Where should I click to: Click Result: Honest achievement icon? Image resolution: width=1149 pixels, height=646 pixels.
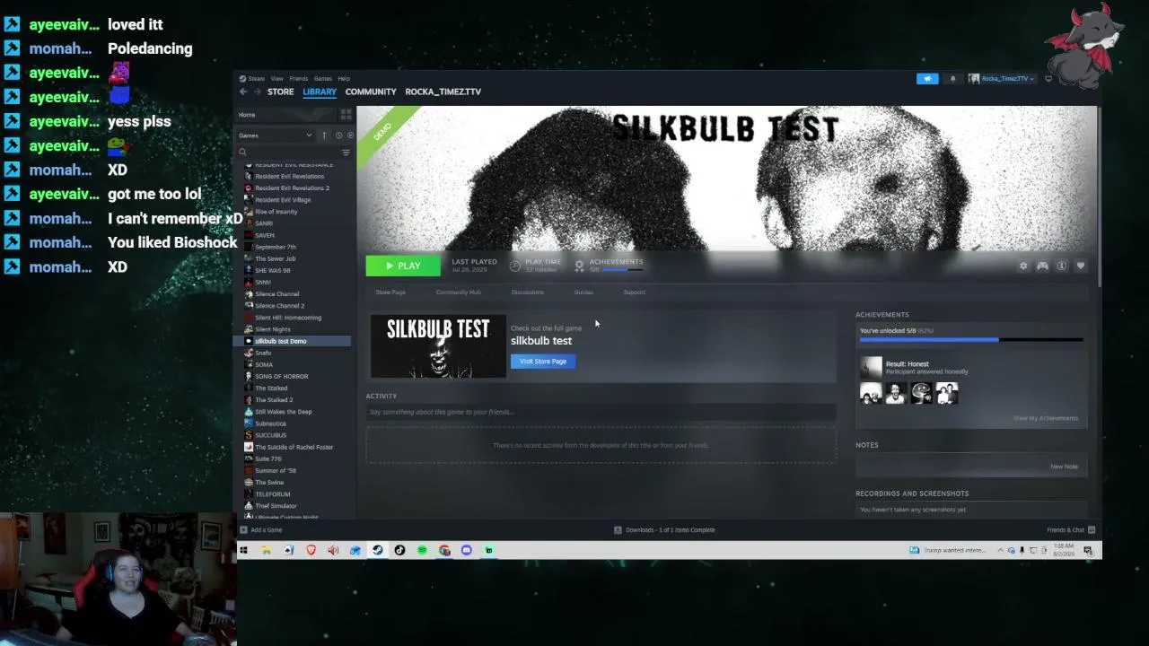(x=872, y=367)
